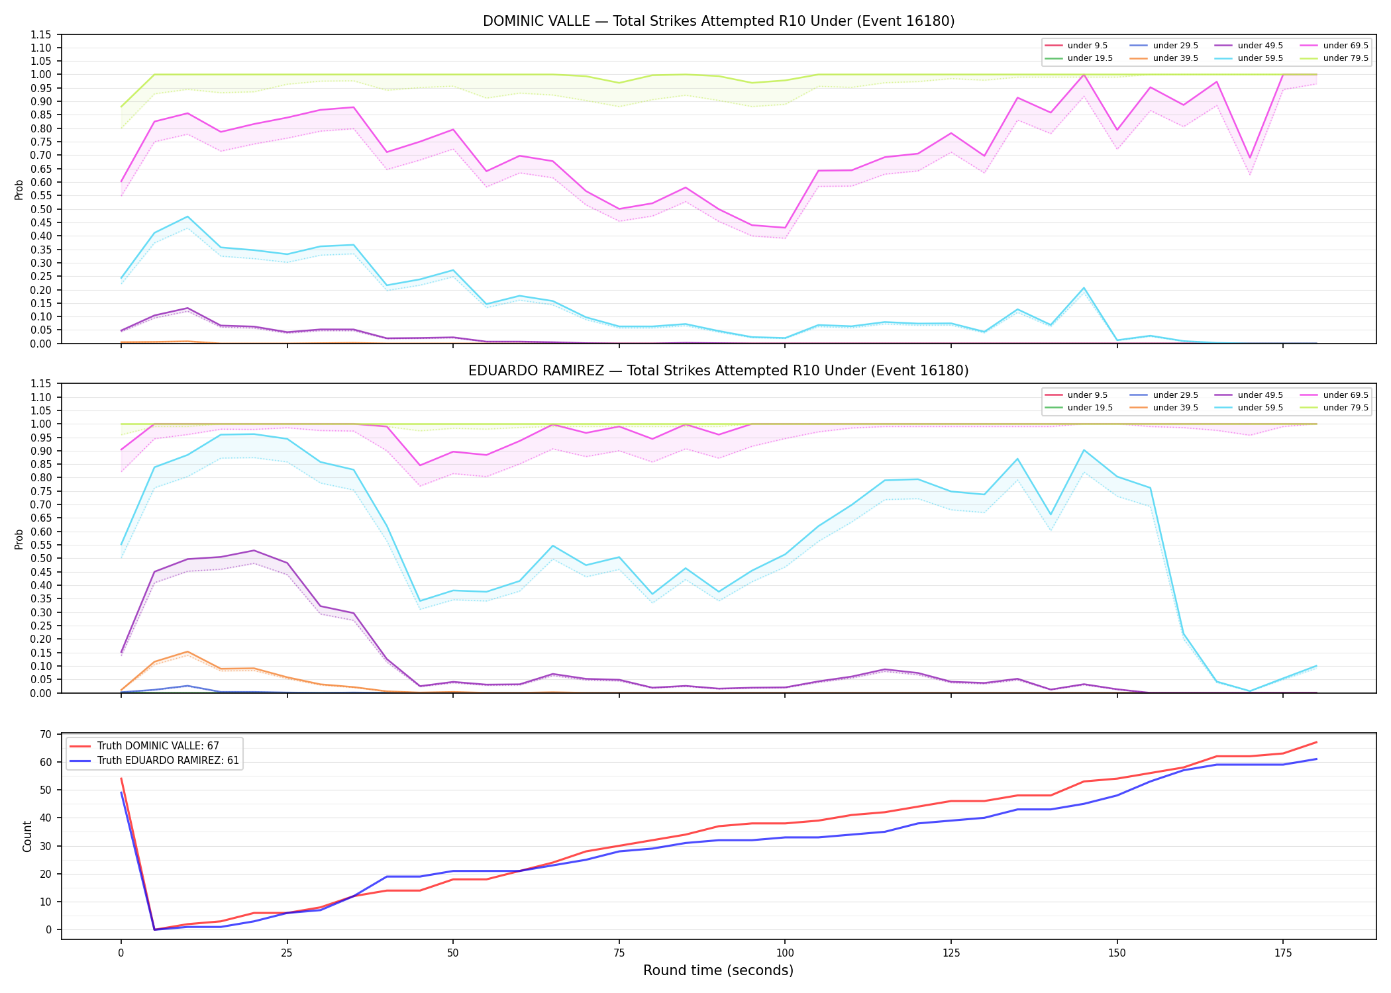Screen dimensions: 1391x993
Task: Click 'Truth EDUARDO RAMIREZ: 61' legend label
Action: click(168, 761)
